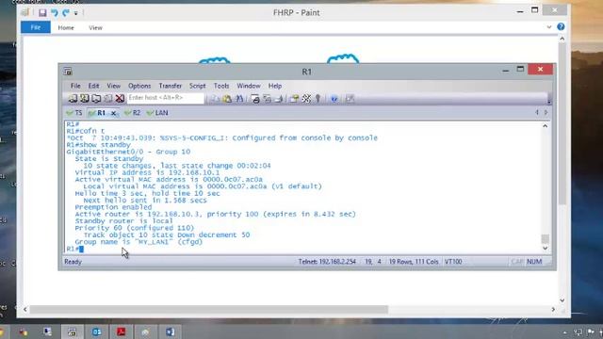Click the red X Disconnect icon
The image size is (603, 339).
(120, 98)
